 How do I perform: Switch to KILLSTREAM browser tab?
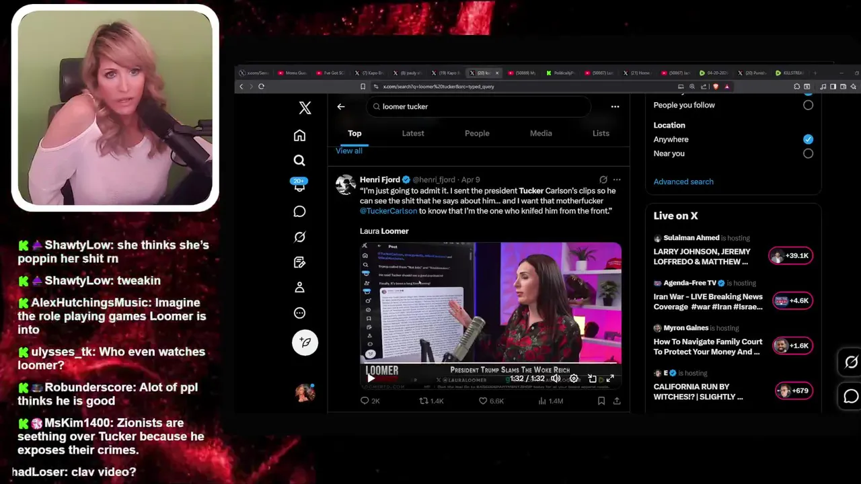click(789, 73)
